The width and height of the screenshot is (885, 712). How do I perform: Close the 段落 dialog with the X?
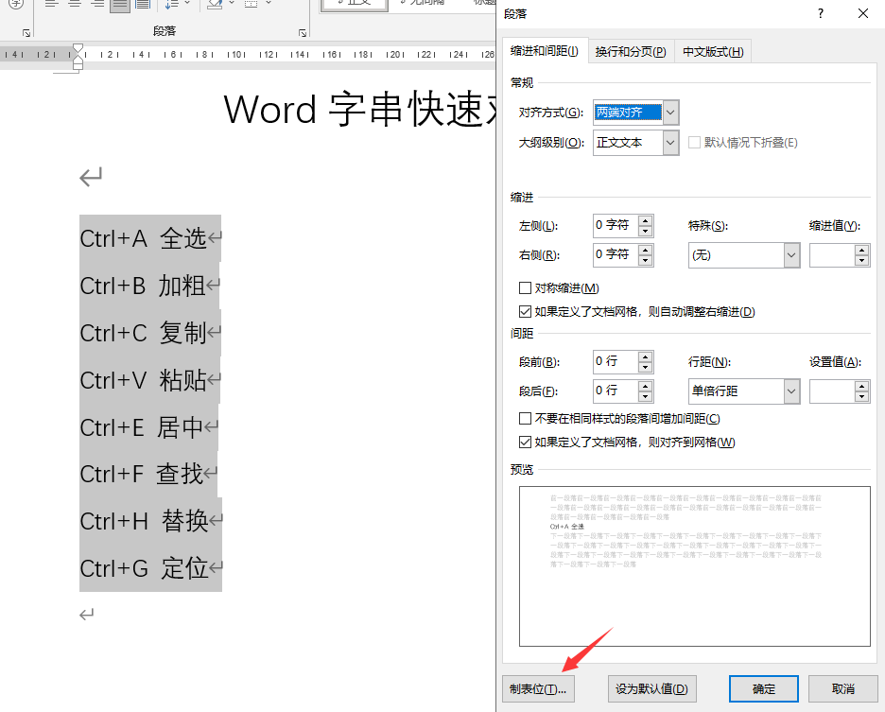(863, 13)
